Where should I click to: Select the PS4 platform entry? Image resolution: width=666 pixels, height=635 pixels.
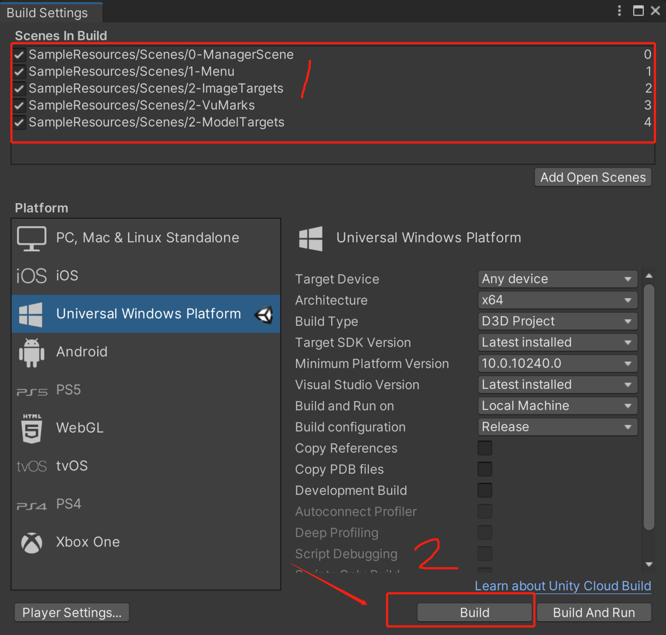[146, 505]
